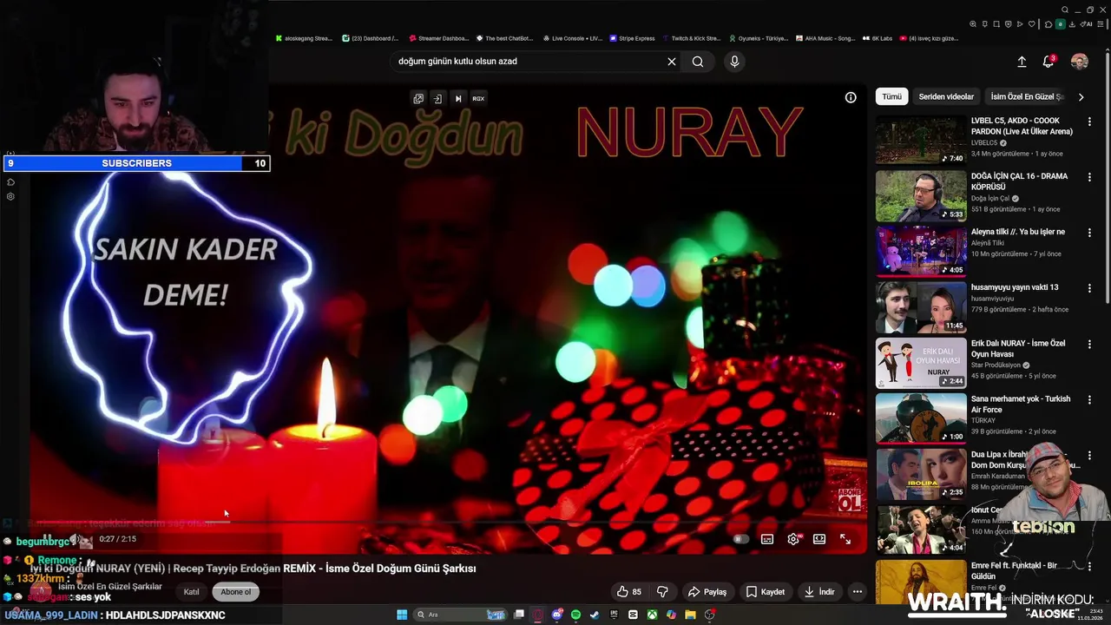Open the more actions ellipsis under the video

coord(858,592)
